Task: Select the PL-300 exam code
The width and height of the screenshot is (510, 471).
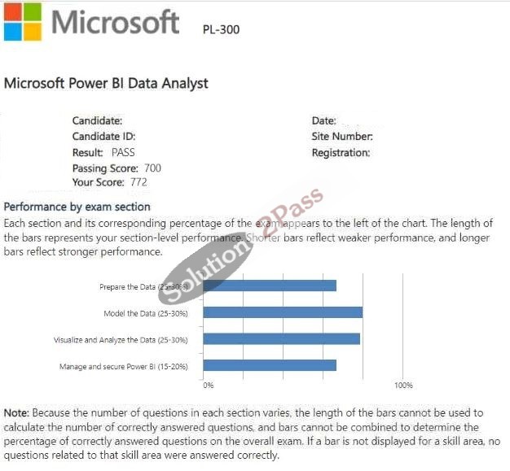Action: (x=221, y=29)
